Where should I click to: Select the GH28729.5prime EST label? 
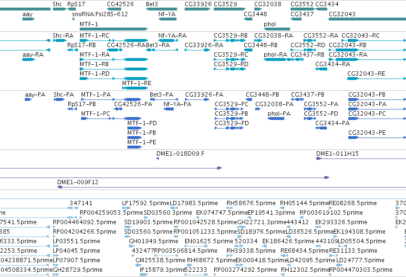[x=78, y=270]
